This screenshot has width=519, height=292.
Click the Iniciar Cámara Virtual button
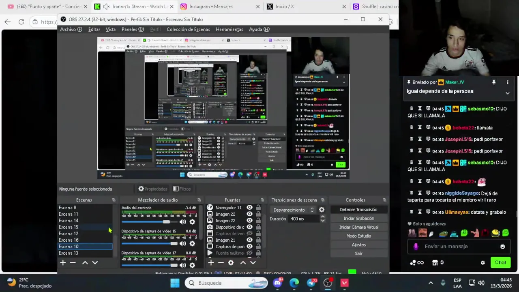pyautogui.click(x=358, y=227)
